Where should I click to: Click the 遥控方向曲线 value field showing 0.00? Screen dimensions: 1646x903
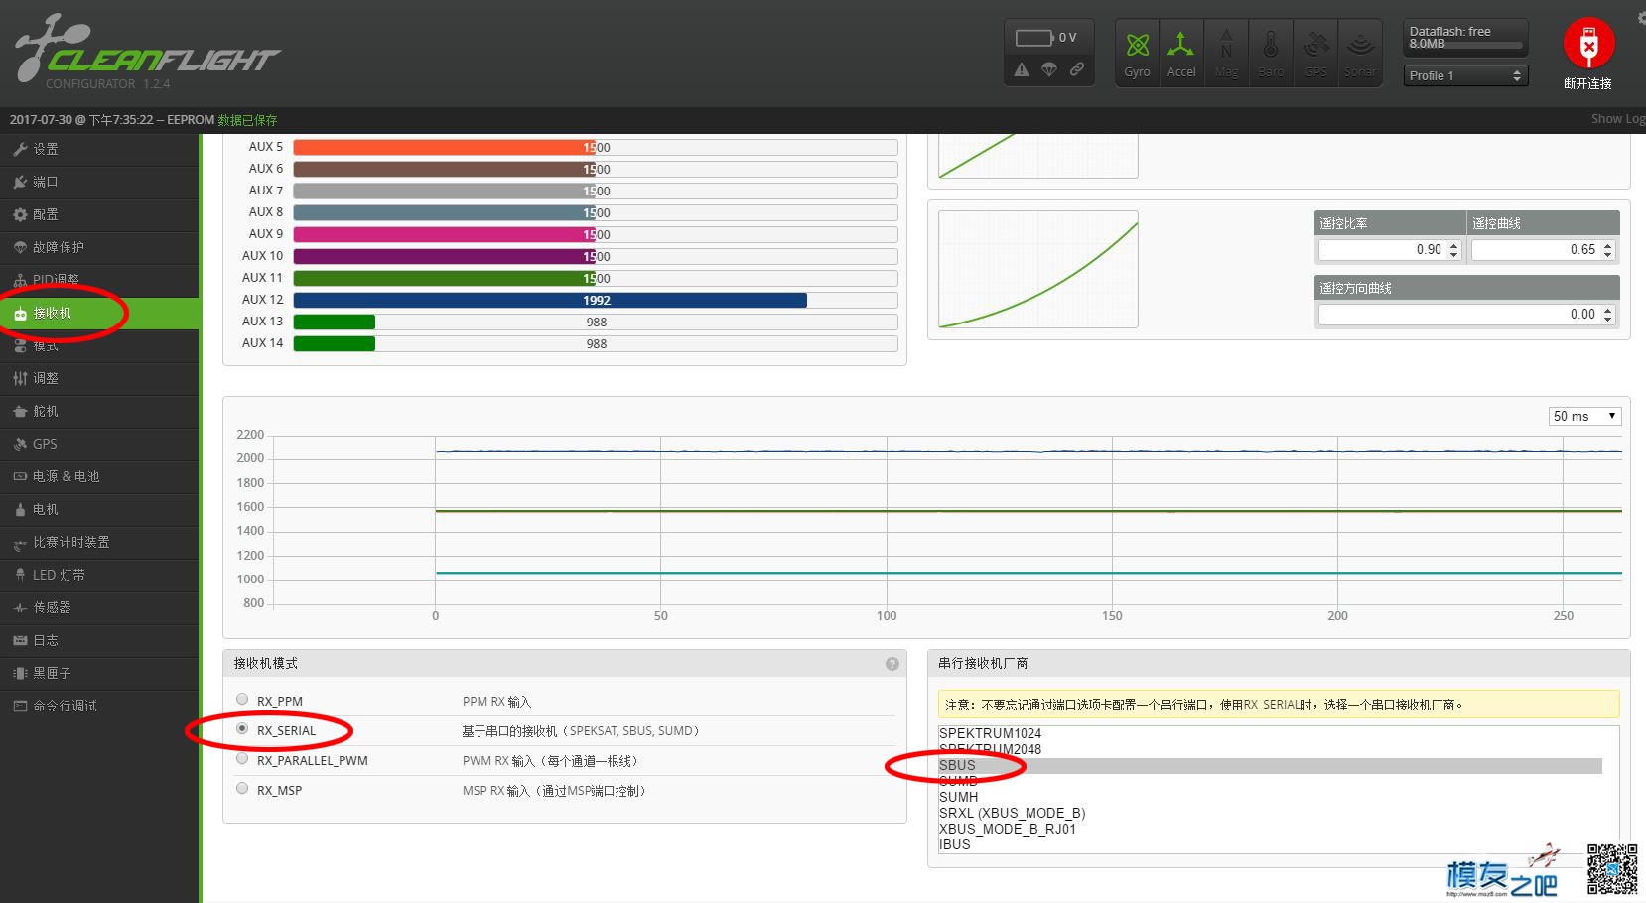click(1467, 315)
